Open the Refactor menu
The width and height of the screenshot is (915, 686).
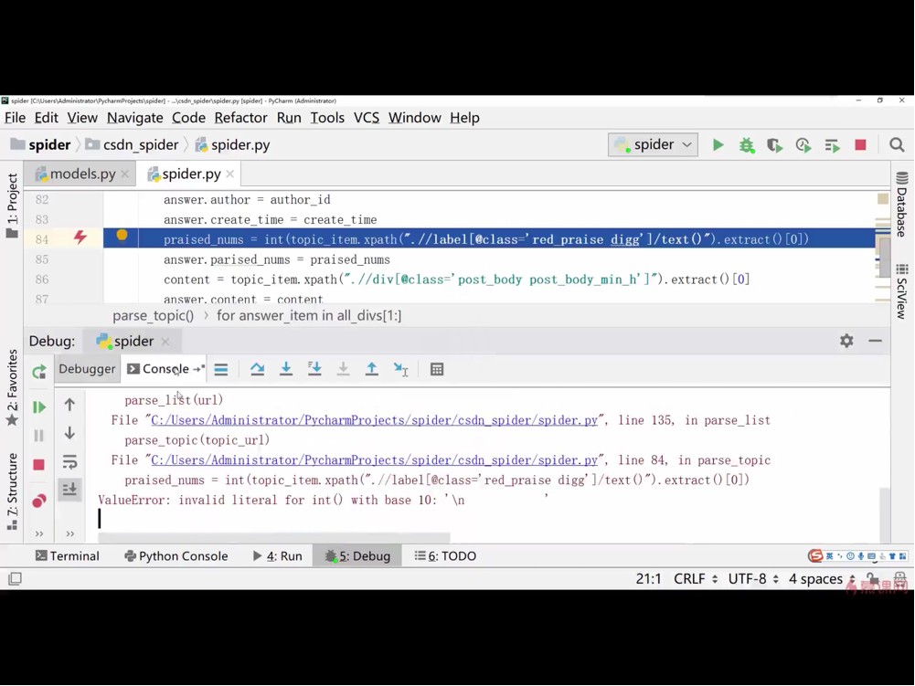[x=240, y=118]
